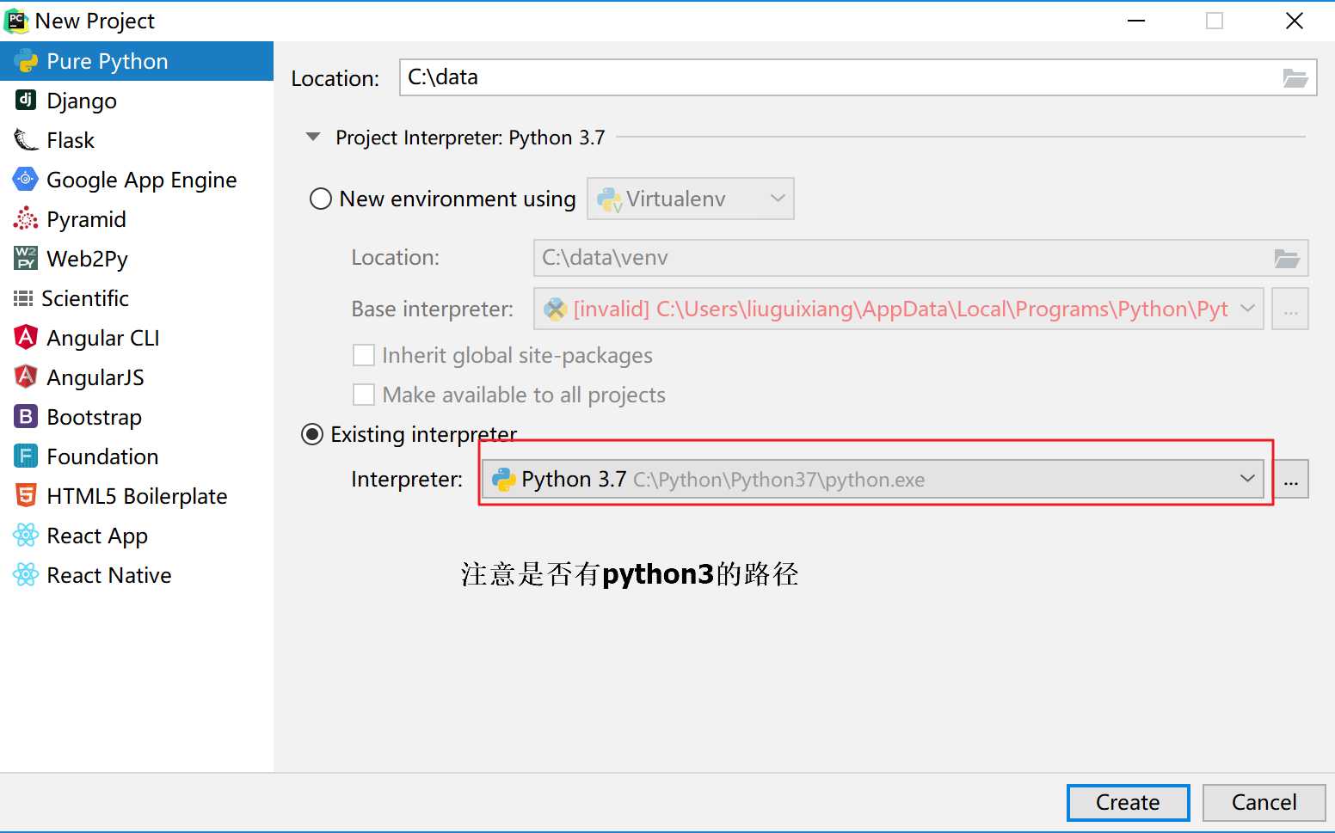Select Foundation in project list
Viewport: 1335px width, 833px height.
tap(137, 456)
